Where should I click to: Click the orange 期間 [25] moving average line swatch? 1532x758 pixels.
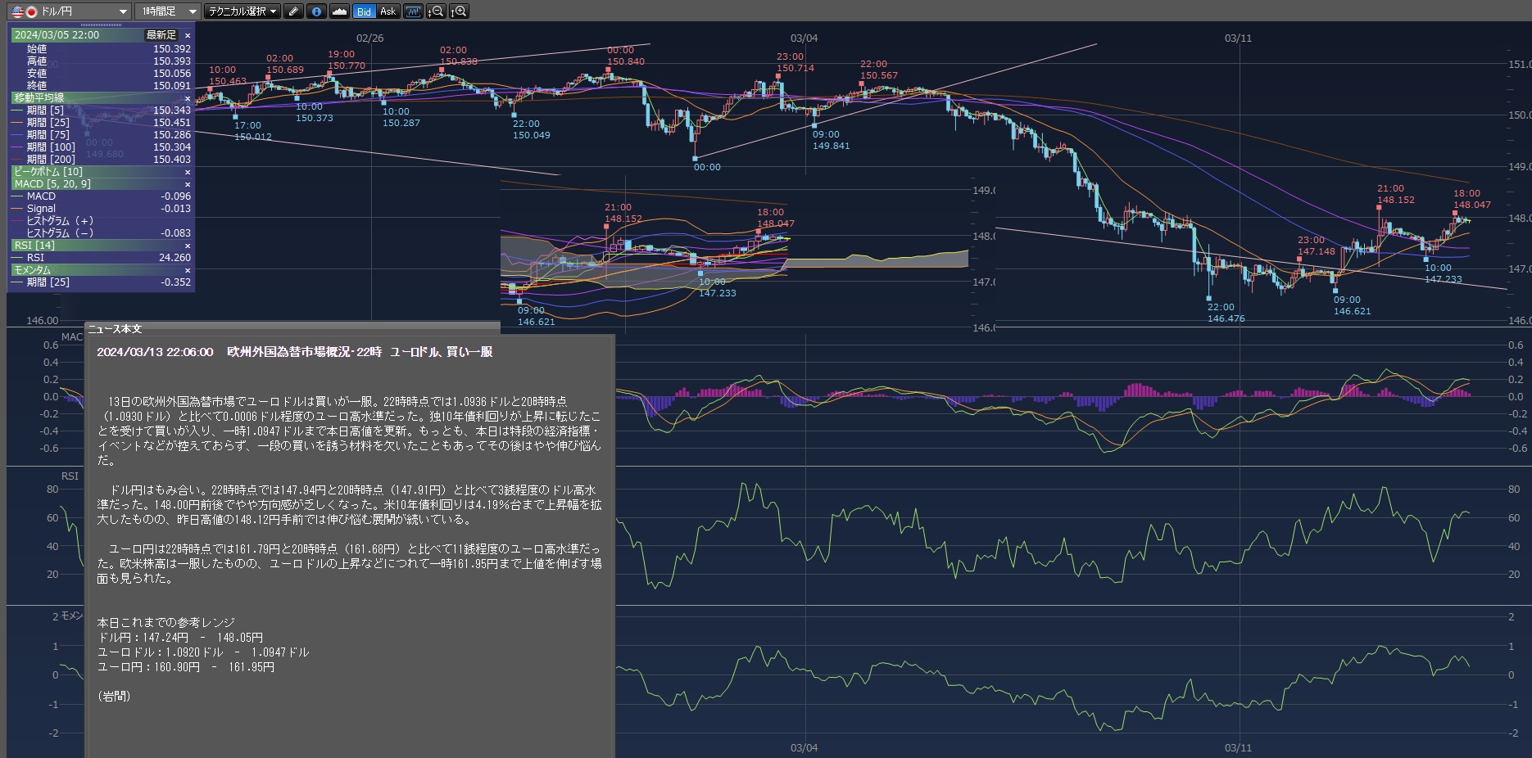coord(18,123)
